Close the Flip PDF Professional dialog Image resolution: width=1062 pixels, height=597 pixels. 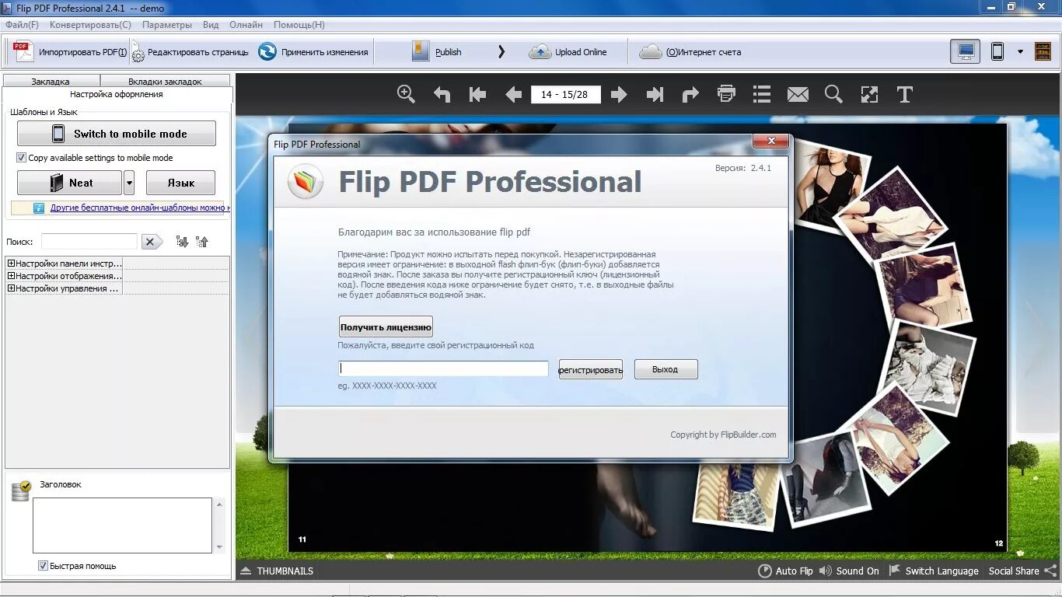[770, 141]
